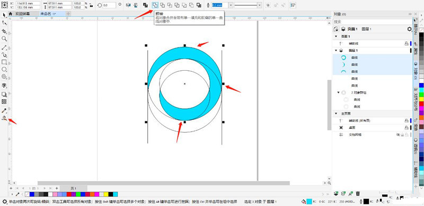Viewport: 424px width, 206px height.
Task: Click the Back minus front button
Action: (x=191, y=5)
